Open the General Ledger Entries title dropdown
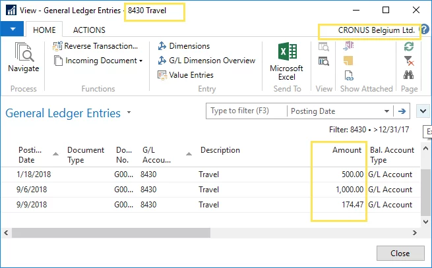This screenshot has width=432, height=268. 129,113
